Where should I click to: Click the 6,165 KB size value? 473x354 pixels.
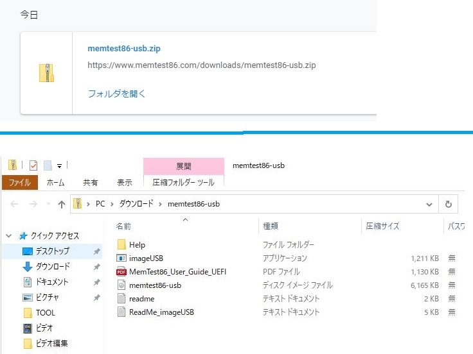click(x=424, y=285)
